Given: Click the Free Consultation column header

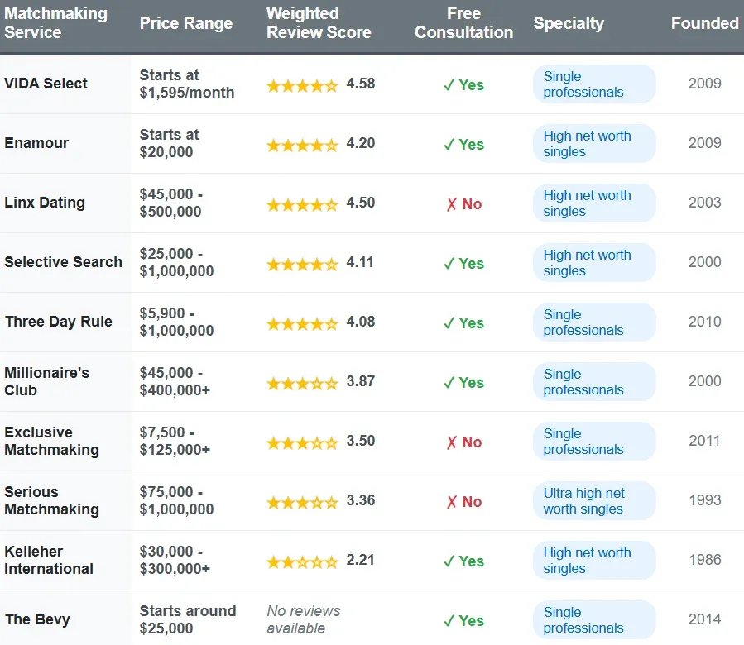Looking at the screenshot, I should (463, 23).
